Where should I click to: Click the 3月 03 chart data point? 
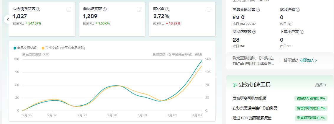click(x=202, y=61)
